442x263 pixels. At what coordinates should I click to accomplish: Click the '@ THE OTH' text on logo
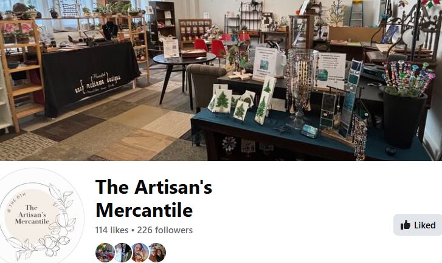(x=16, y=202)
